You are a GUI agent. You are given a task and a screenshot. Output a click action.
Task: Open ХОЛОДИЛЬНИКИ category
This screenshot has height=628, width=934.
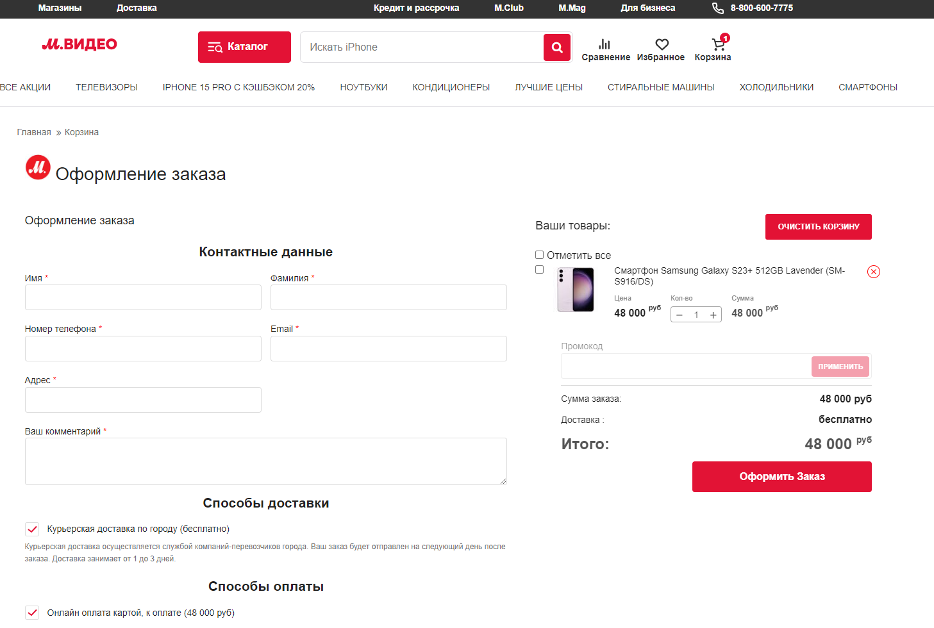tap(776, 87)
